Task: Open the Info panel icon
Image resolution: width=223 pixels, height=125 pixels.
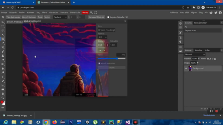Action: [x=180, y=23]
